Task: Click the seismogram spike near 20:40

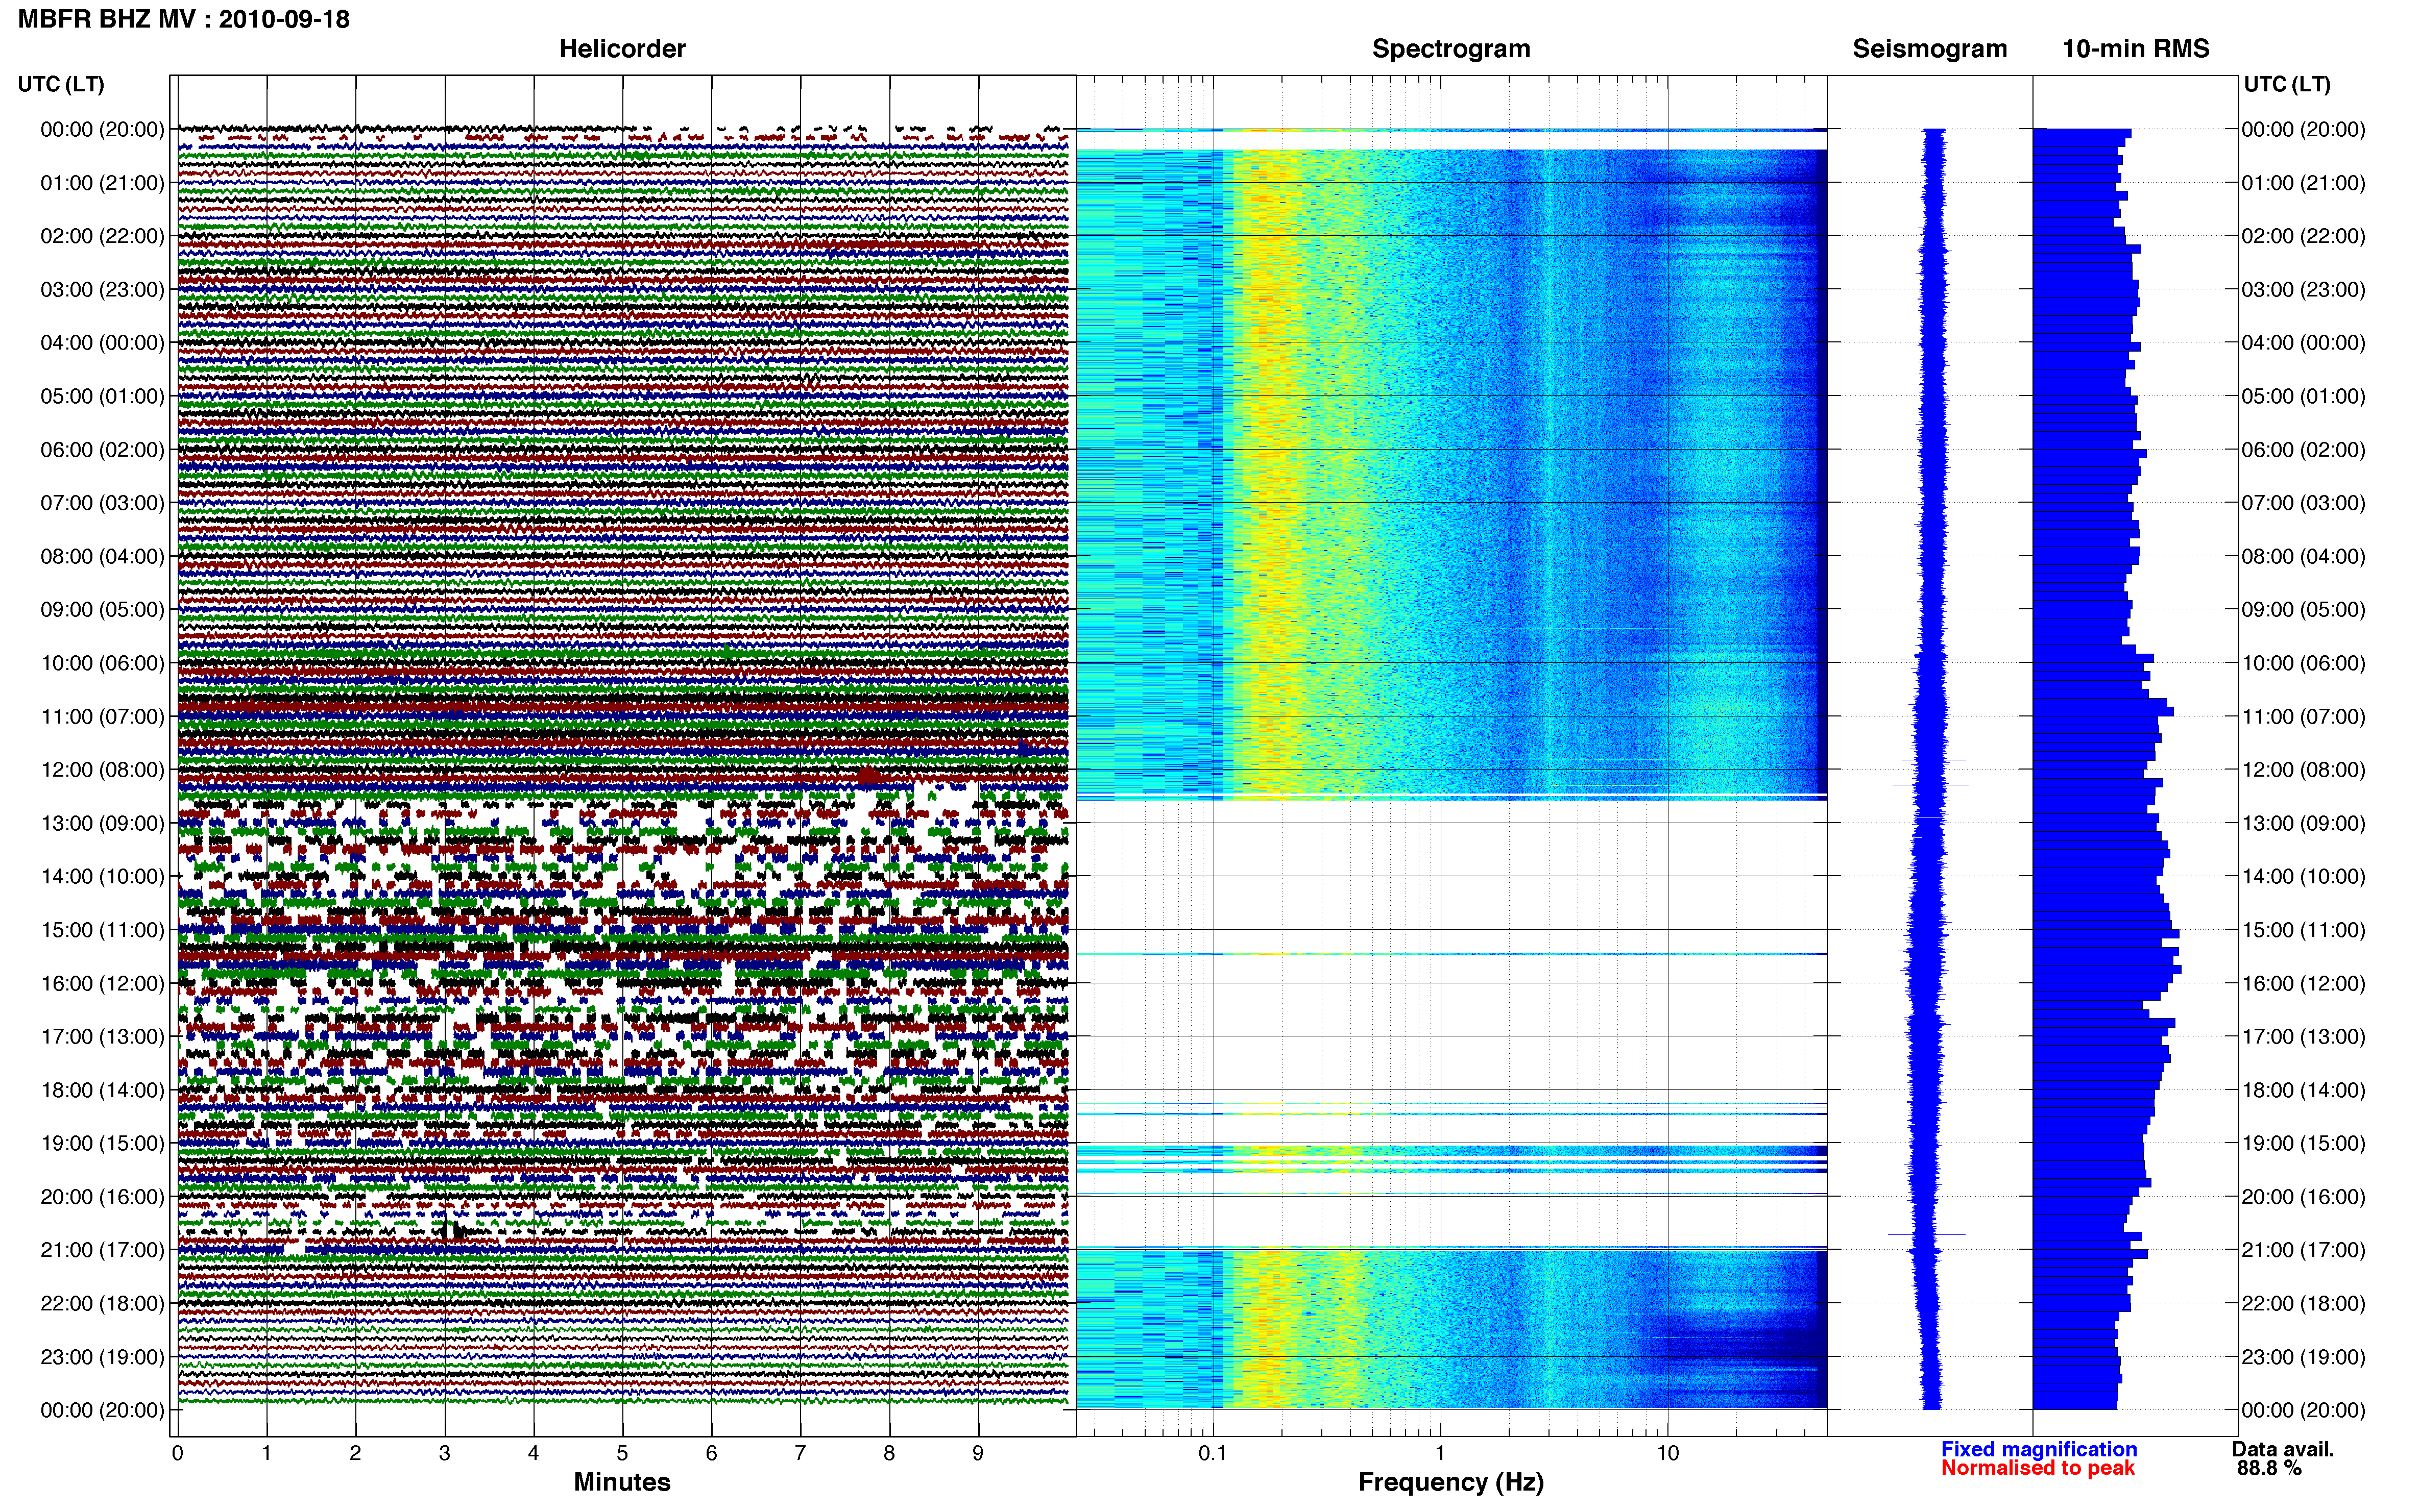Action: tap(1927, 1234)
